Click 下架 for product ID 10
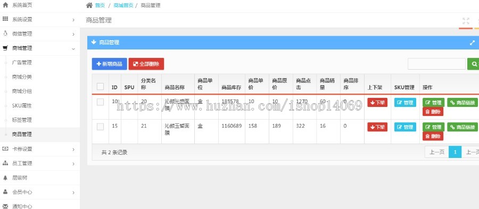479x209 pixels. click(x=377, y=103)
